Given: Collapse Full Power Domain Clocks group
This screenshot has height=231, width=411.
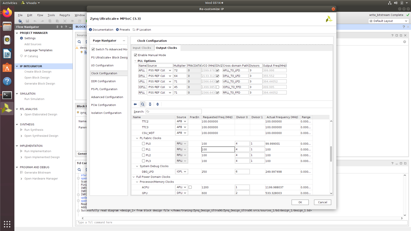Looking at the screenshot, I should coord(134,177).
